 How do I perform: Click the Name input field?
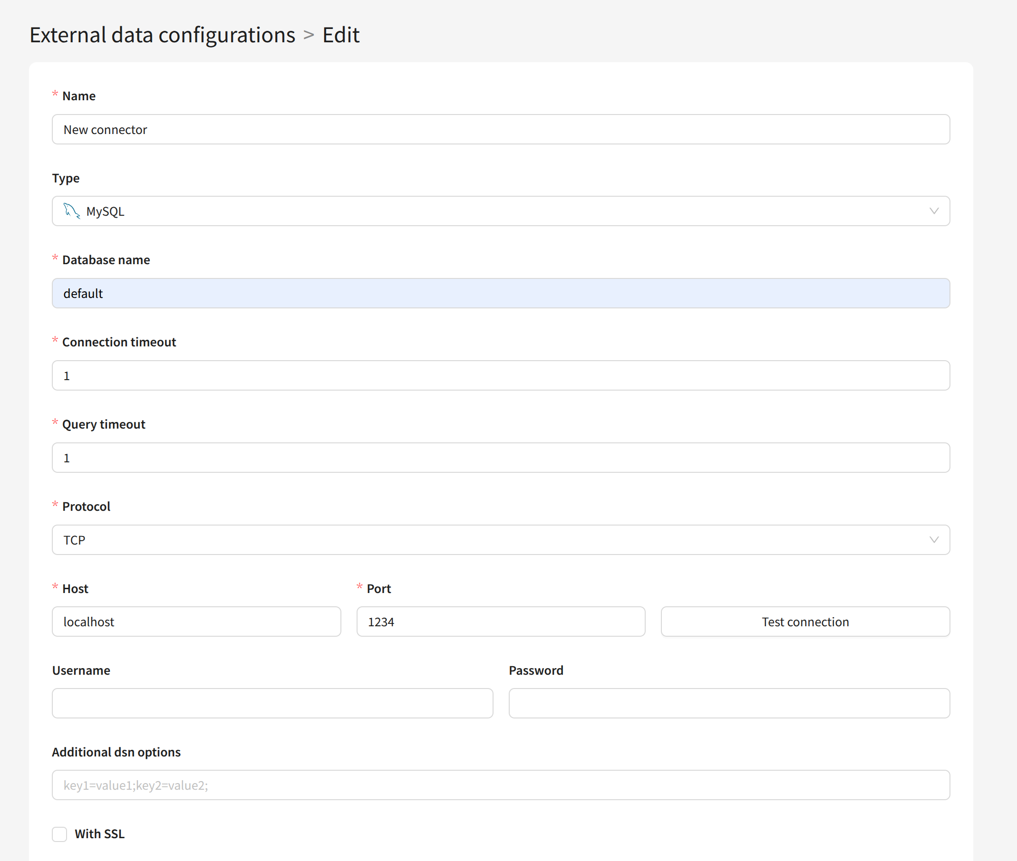500,129
